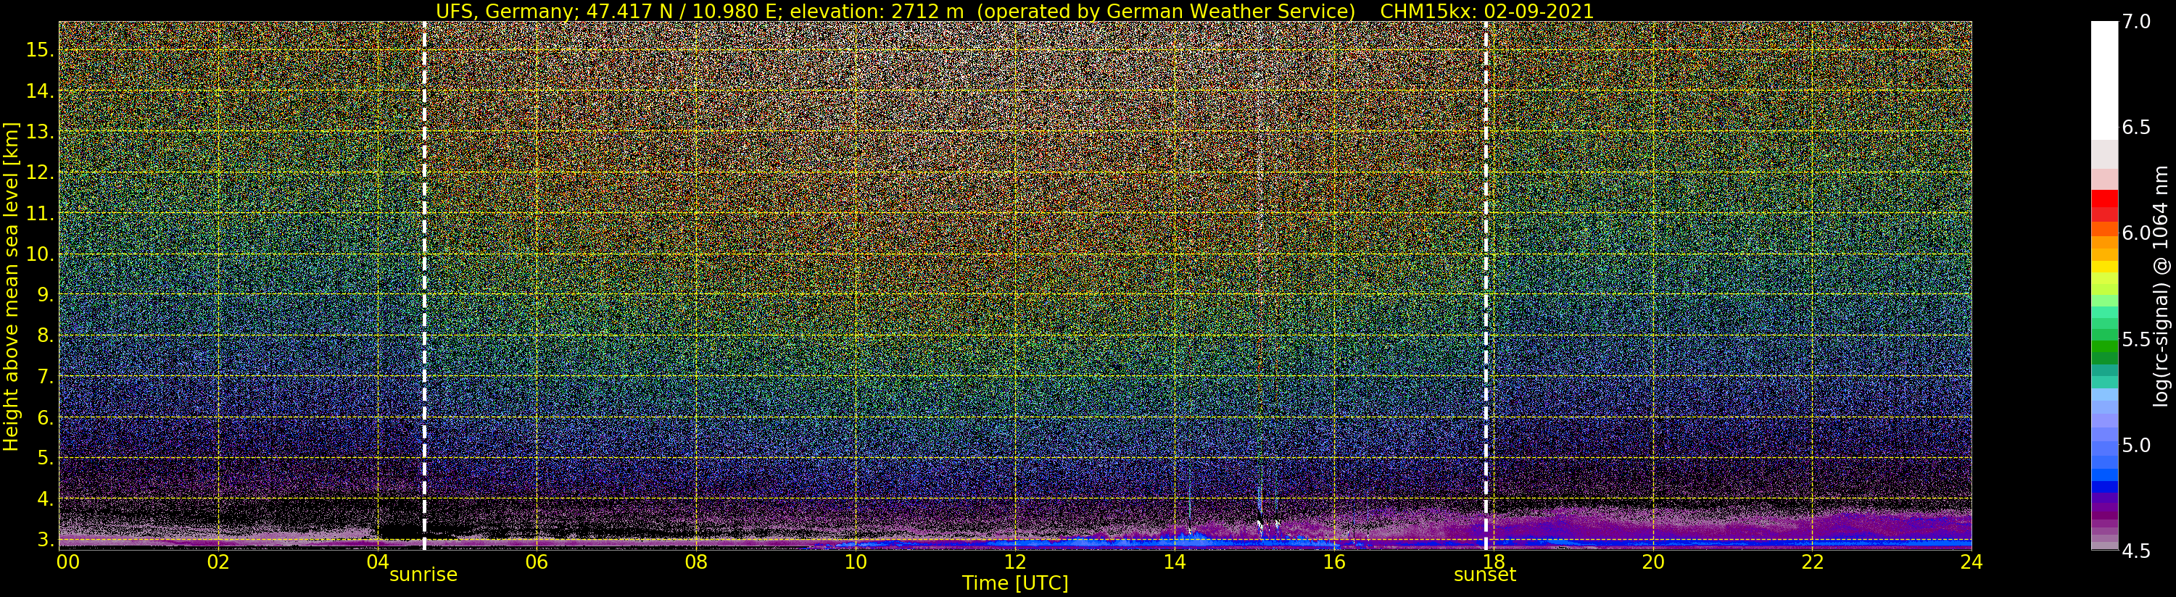Click the 'Height above mean sea level [km]' label
This screenshot has width=2176, height=597.
click(x=11, y=285)
